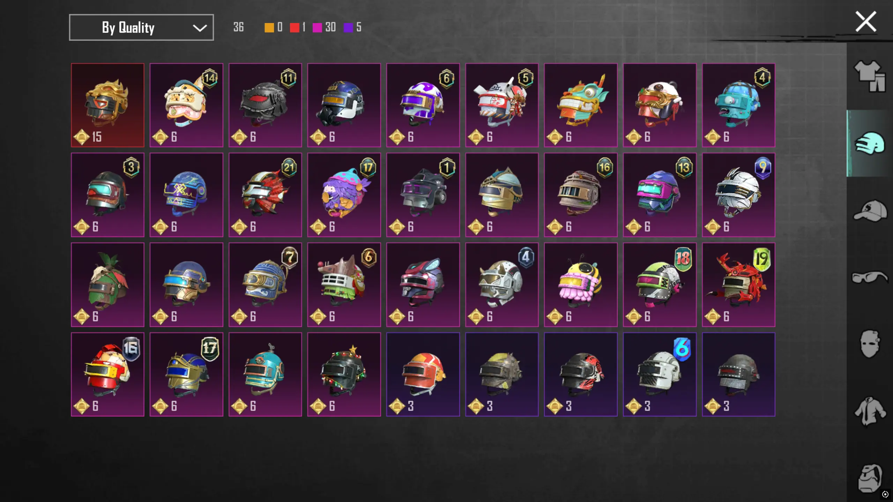
Task: Select the yellow bee helmet
Action: (581, 285)
